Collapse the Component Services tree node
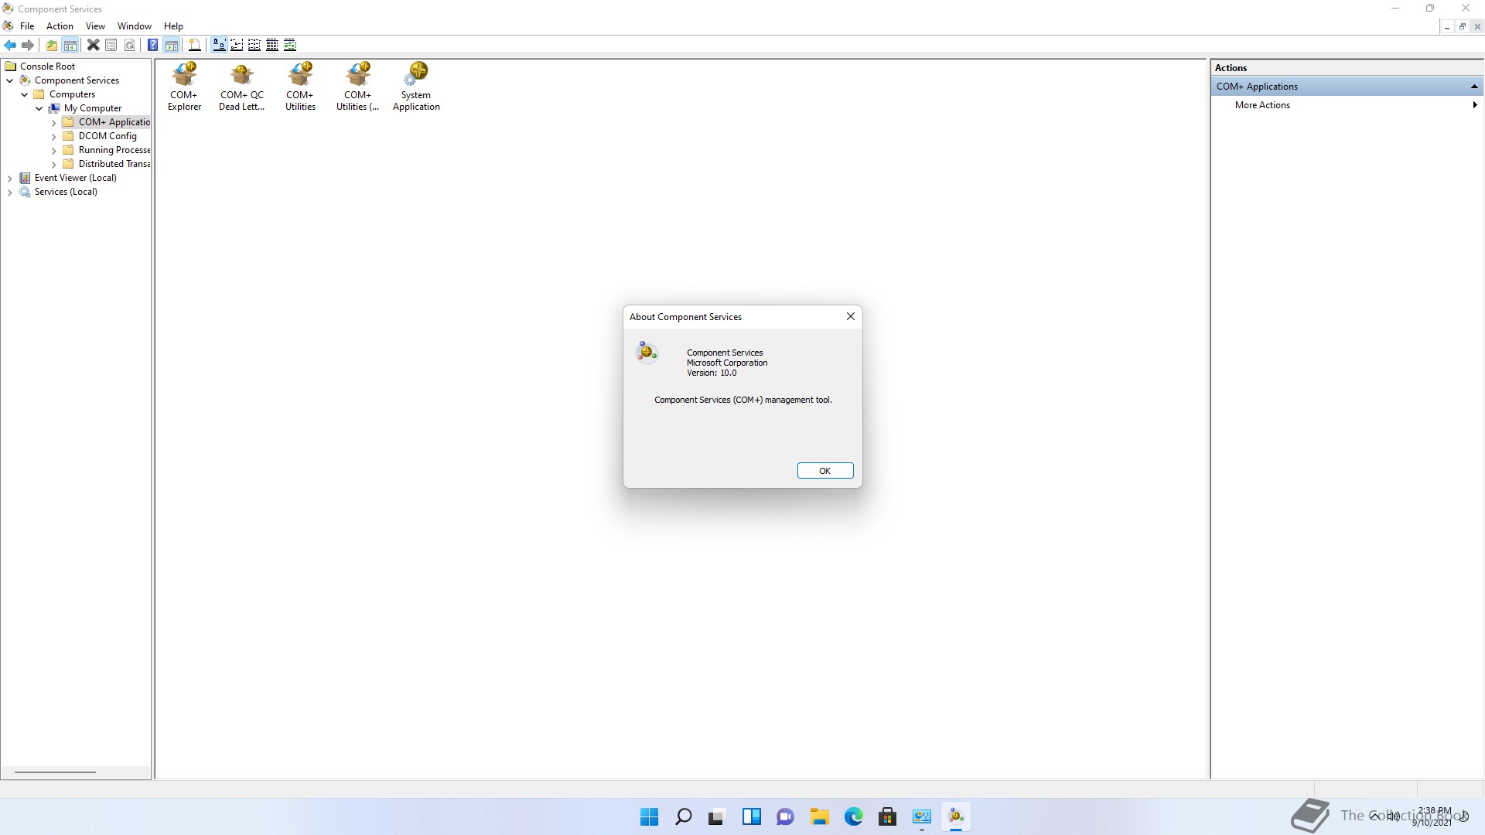1485x835 pixels. coord(10,80)
